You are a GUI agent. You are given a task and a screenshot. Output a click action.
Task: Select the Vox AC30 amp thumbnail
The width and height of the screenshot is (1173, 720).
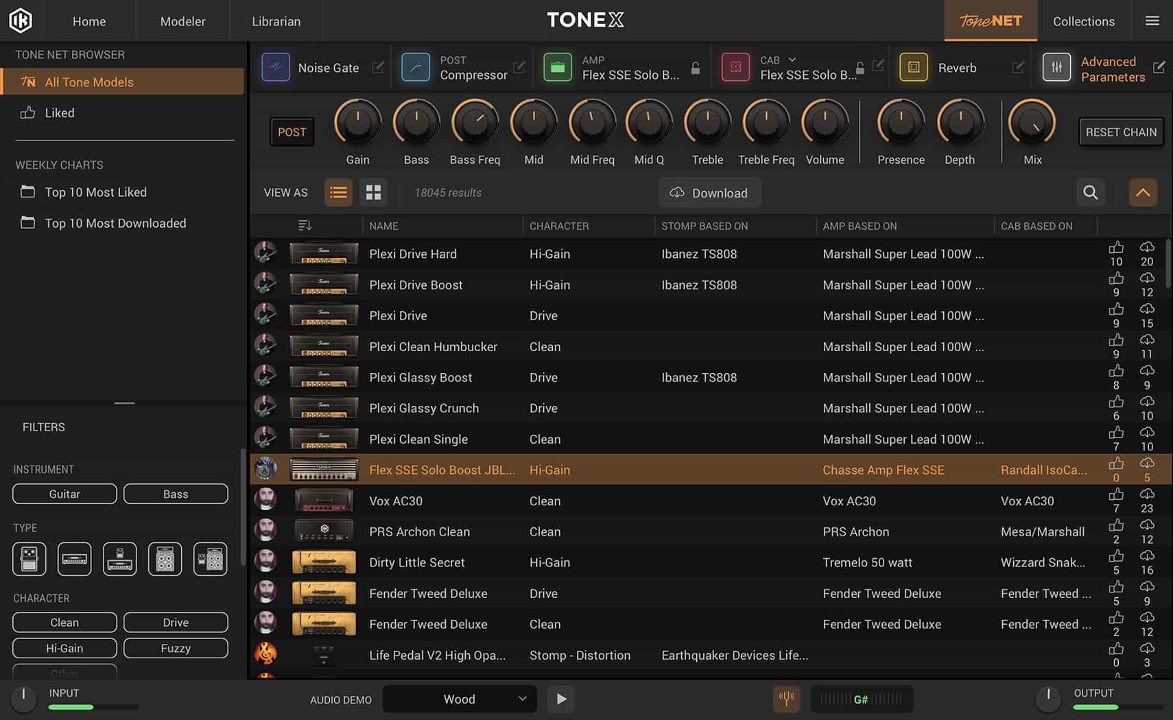pyautogui.click(x=324, y=501)
